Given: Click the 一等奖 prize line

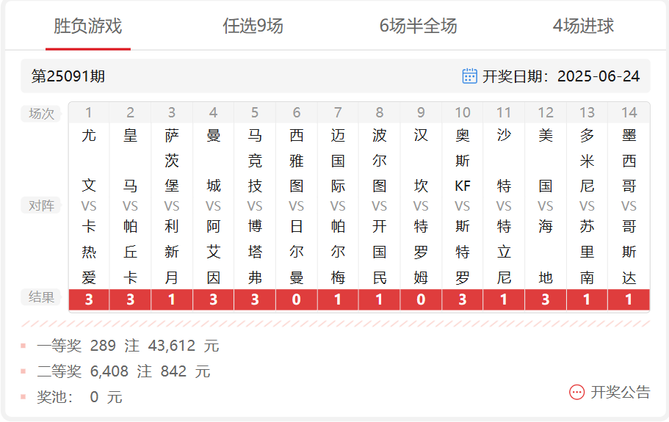Looking at the screenshot, I should tap(128, 345).
